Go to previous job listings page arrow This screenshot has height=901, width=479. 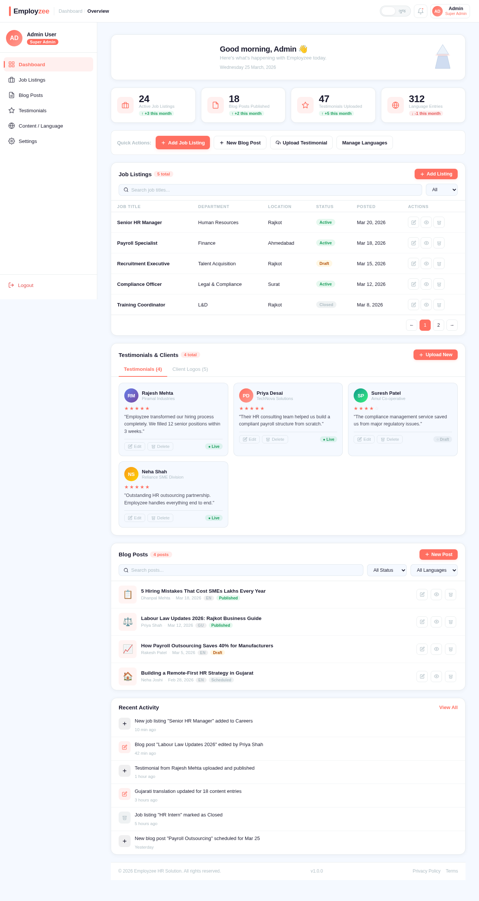click(x=412, y=325)
